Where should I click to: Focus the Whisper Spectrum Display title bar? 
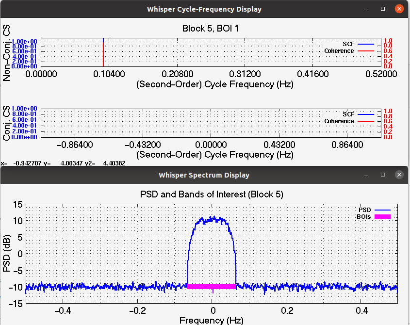coord(204,175)
